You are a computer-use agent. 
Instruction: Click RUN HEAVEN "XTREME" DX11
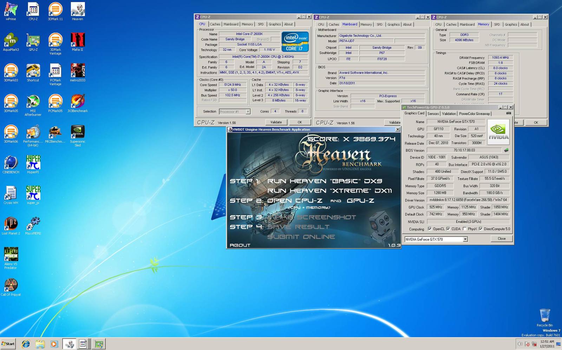(x=329, y=191)
